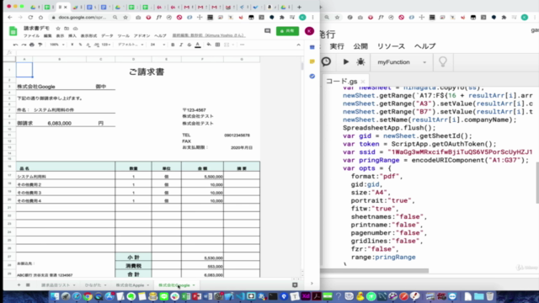Open the 挿入 menu
539x303 pixels.
point(72,35)
